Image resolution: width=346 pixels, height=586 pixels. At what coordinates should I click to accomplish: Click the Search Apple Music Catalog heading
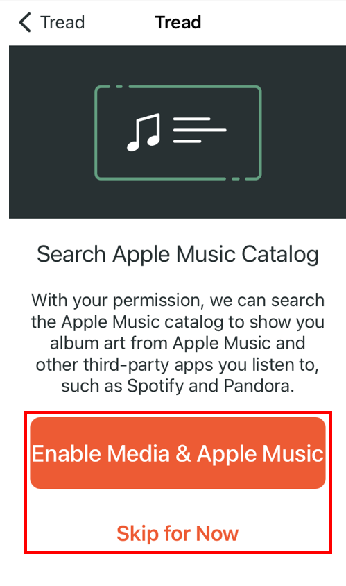click(x=178, y=255)
